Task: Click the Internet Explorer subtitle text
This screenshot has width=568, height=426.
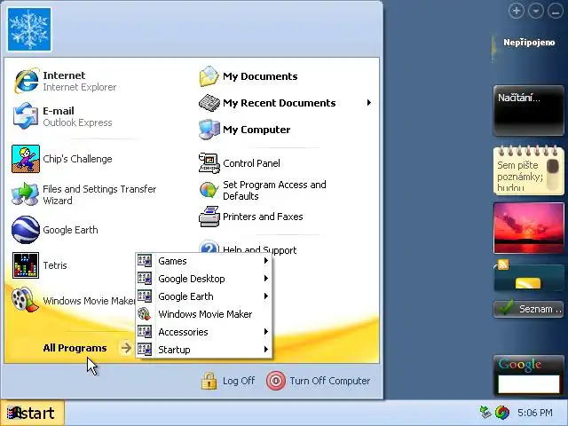Action: click(79, 87)
